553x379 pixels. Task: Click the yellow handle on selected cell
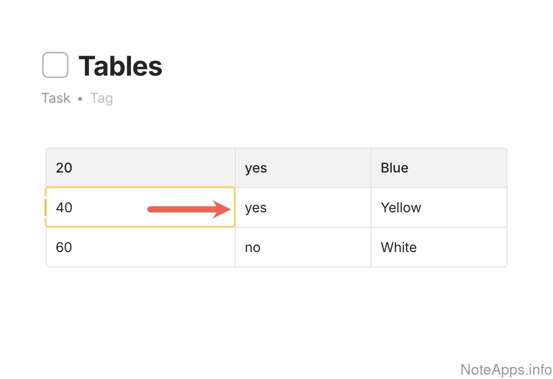point(46,207)
